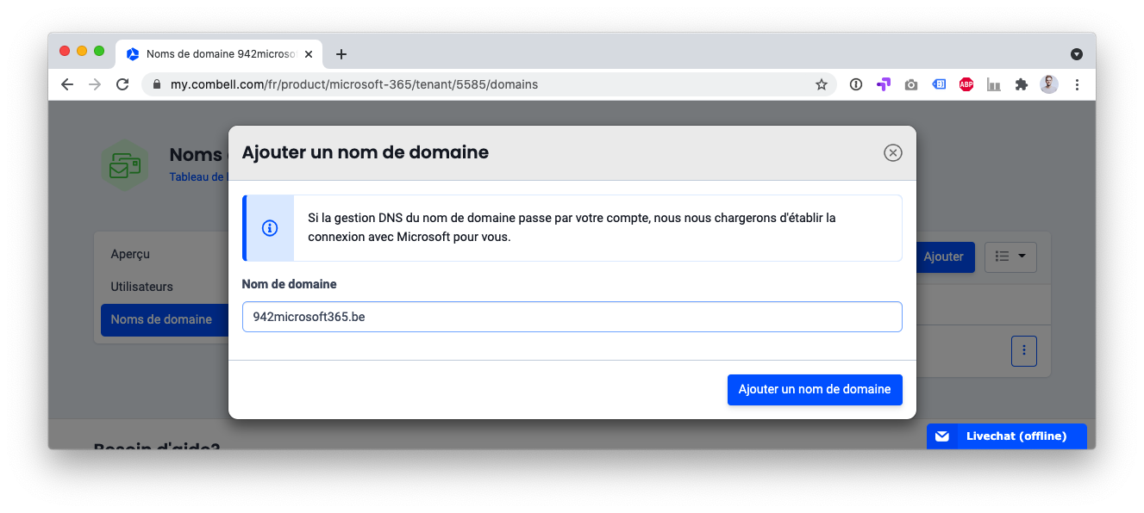Go back to the previous page

coord(67,84)
